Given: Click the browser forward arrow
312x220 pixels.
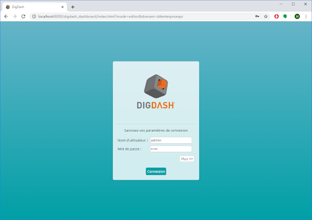Looking at the screenshot, I should 15,16.
